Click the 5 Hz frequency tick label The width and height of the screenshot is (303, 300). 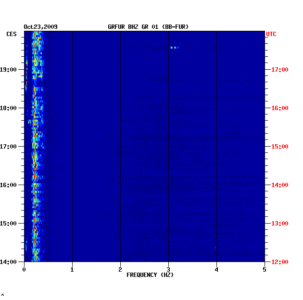tap(265, 270)
